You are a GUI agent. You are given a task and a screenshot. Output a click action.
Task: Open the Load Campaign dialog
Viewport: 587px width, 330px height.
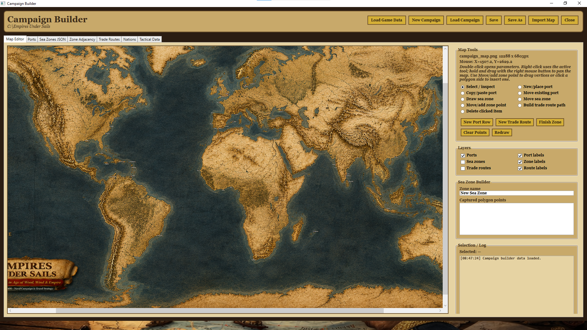[465, 20]
